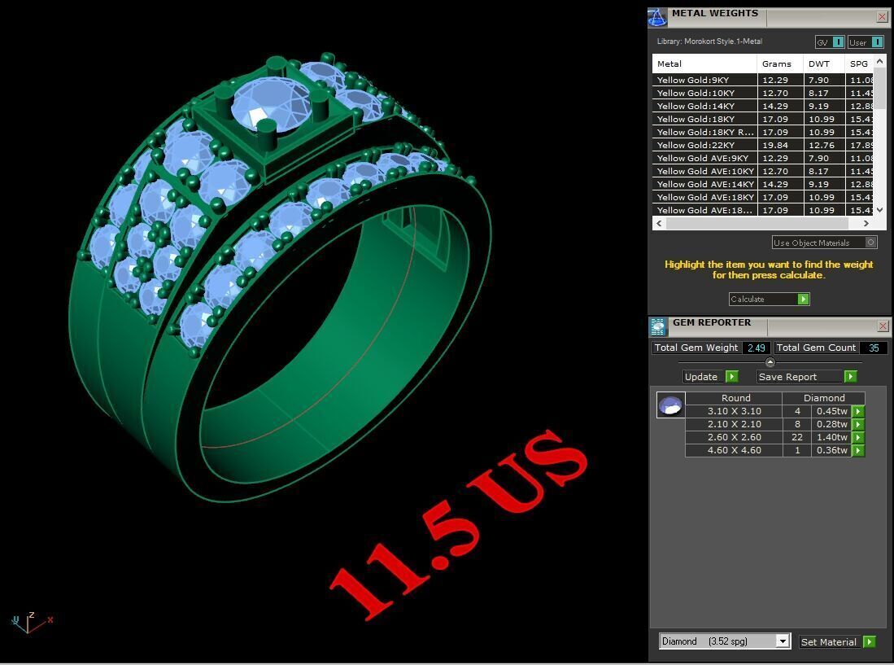Click green arrow for 3.10 X 3.10 row

point(858,411)
